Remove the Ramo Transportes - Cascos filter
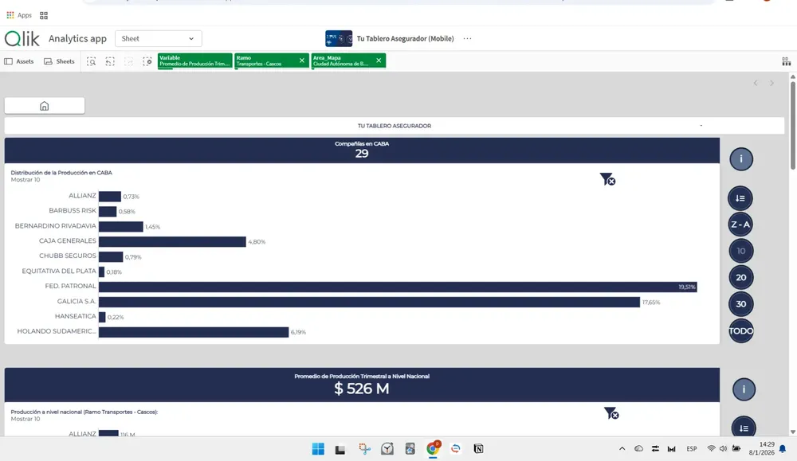797x461 pixels. pyautogui.click(x=301, y=60)
